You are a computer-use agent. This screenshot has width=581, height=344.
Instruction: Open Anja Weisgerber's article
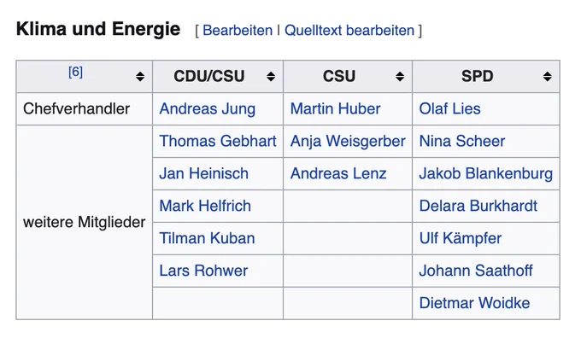[347, 141]
